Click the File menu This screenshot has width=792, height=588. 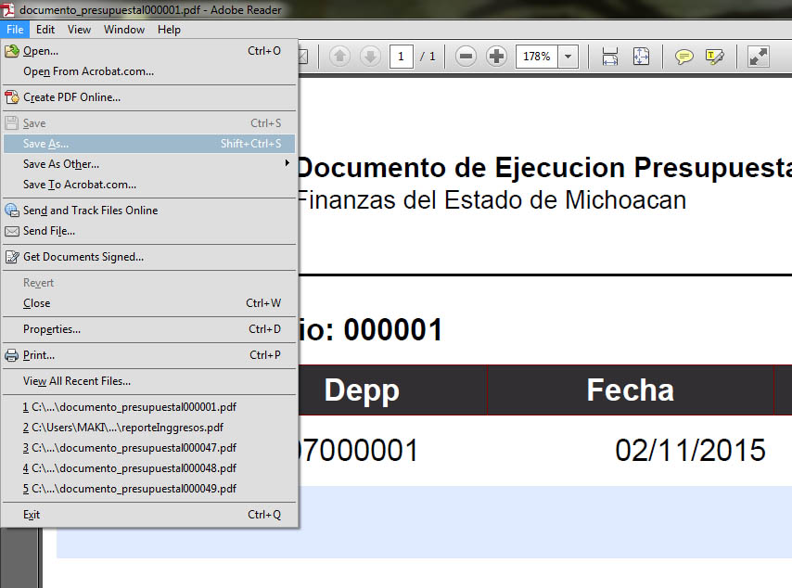coord(15,30)
